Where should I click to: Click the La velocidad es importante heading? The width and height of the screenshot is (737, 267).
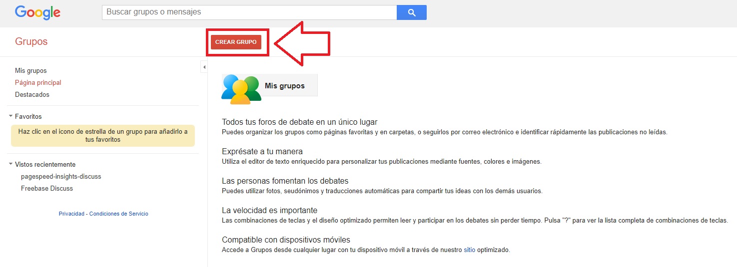pos(270,211)
